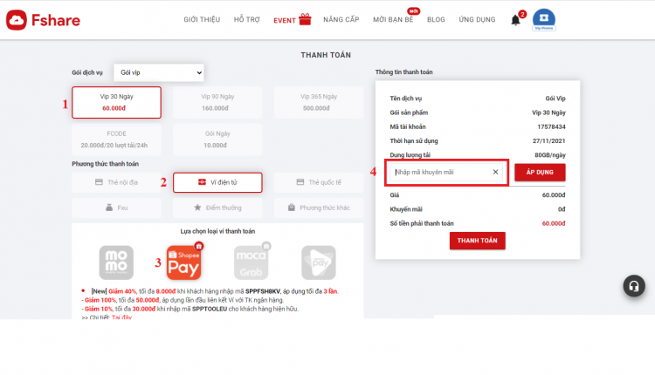The image size is (655, 375).
Task: Click the Khuyến mãi 0đ value
Action: click(x=562, y=209)
